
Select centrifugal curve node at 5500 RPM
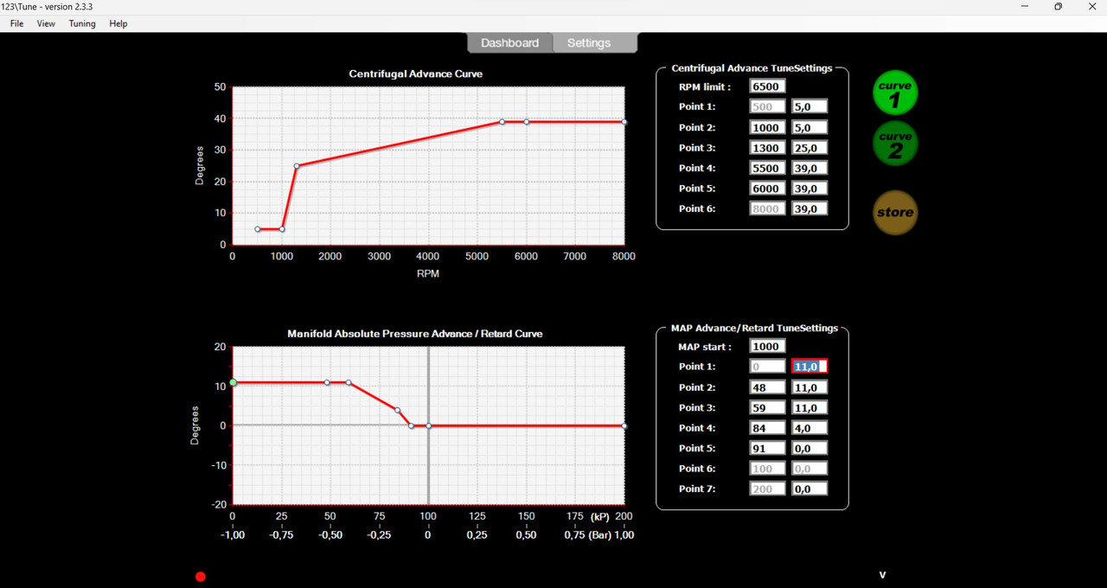point(502,122)
